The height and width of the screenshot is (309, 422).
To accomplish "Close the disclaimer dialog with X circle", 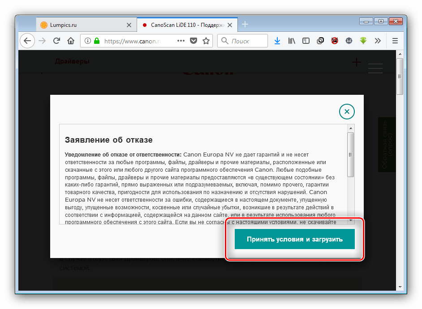I will 347,111.
